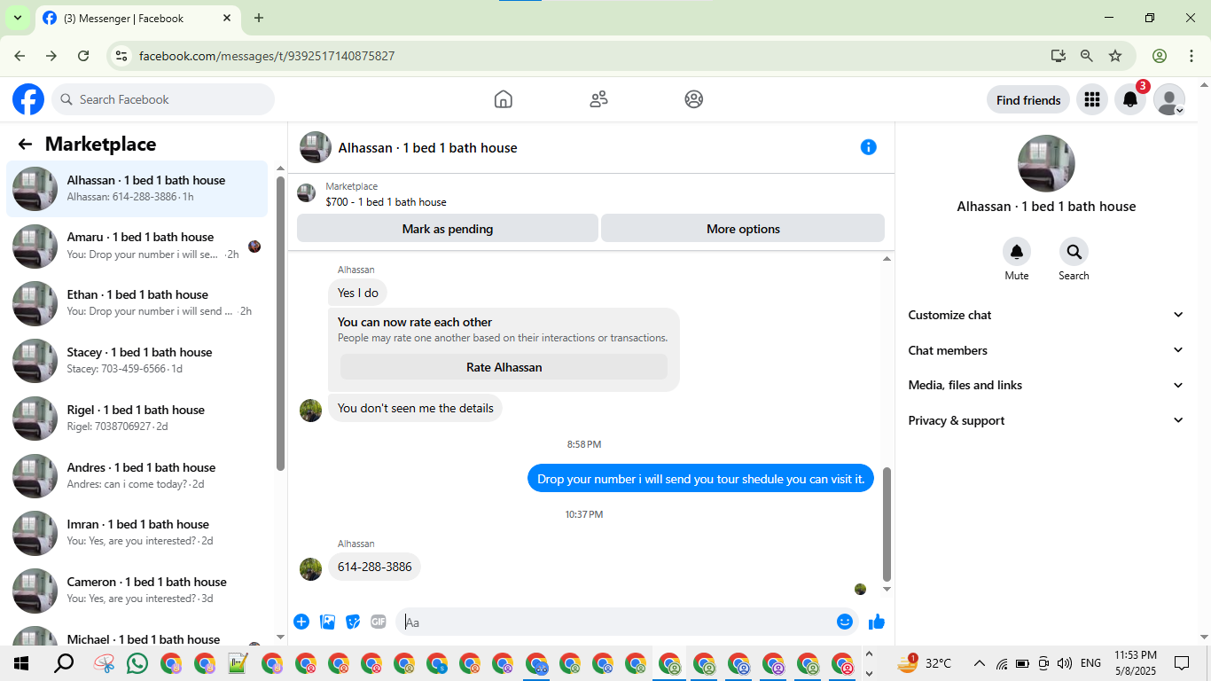Open Ethan 1 bed 1 bath chat

pyautogui.click(x=137, y=303)
